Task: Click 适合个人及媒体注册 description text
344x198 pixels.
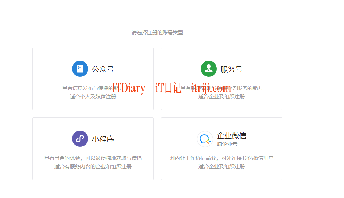Action: (93, 97)
